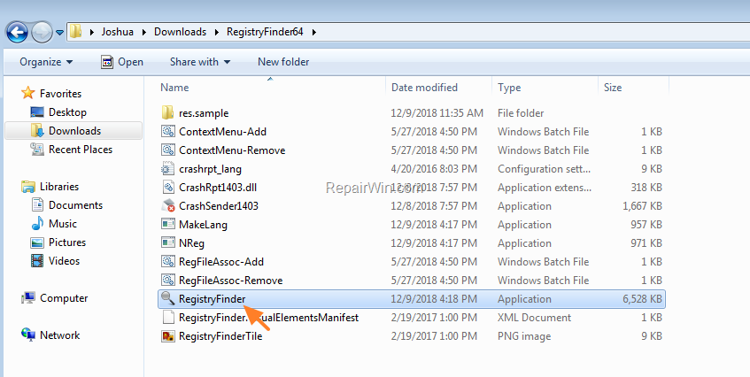Click the NReg application icon
Image resolution: width=750 pixels, height=377 pixels.
point(168,242)
